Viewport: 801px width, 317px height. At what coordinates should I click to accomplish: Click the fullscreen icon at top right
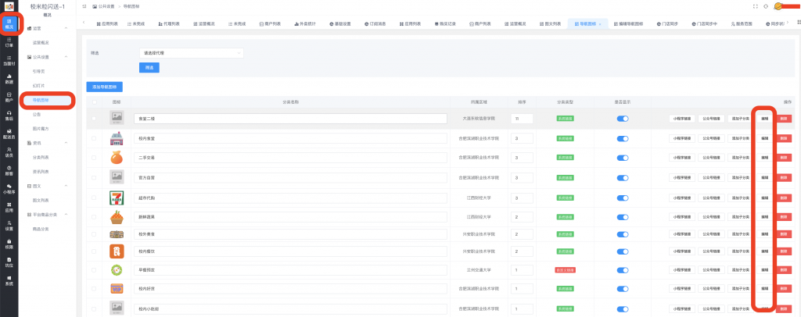(x=755, y=6)
